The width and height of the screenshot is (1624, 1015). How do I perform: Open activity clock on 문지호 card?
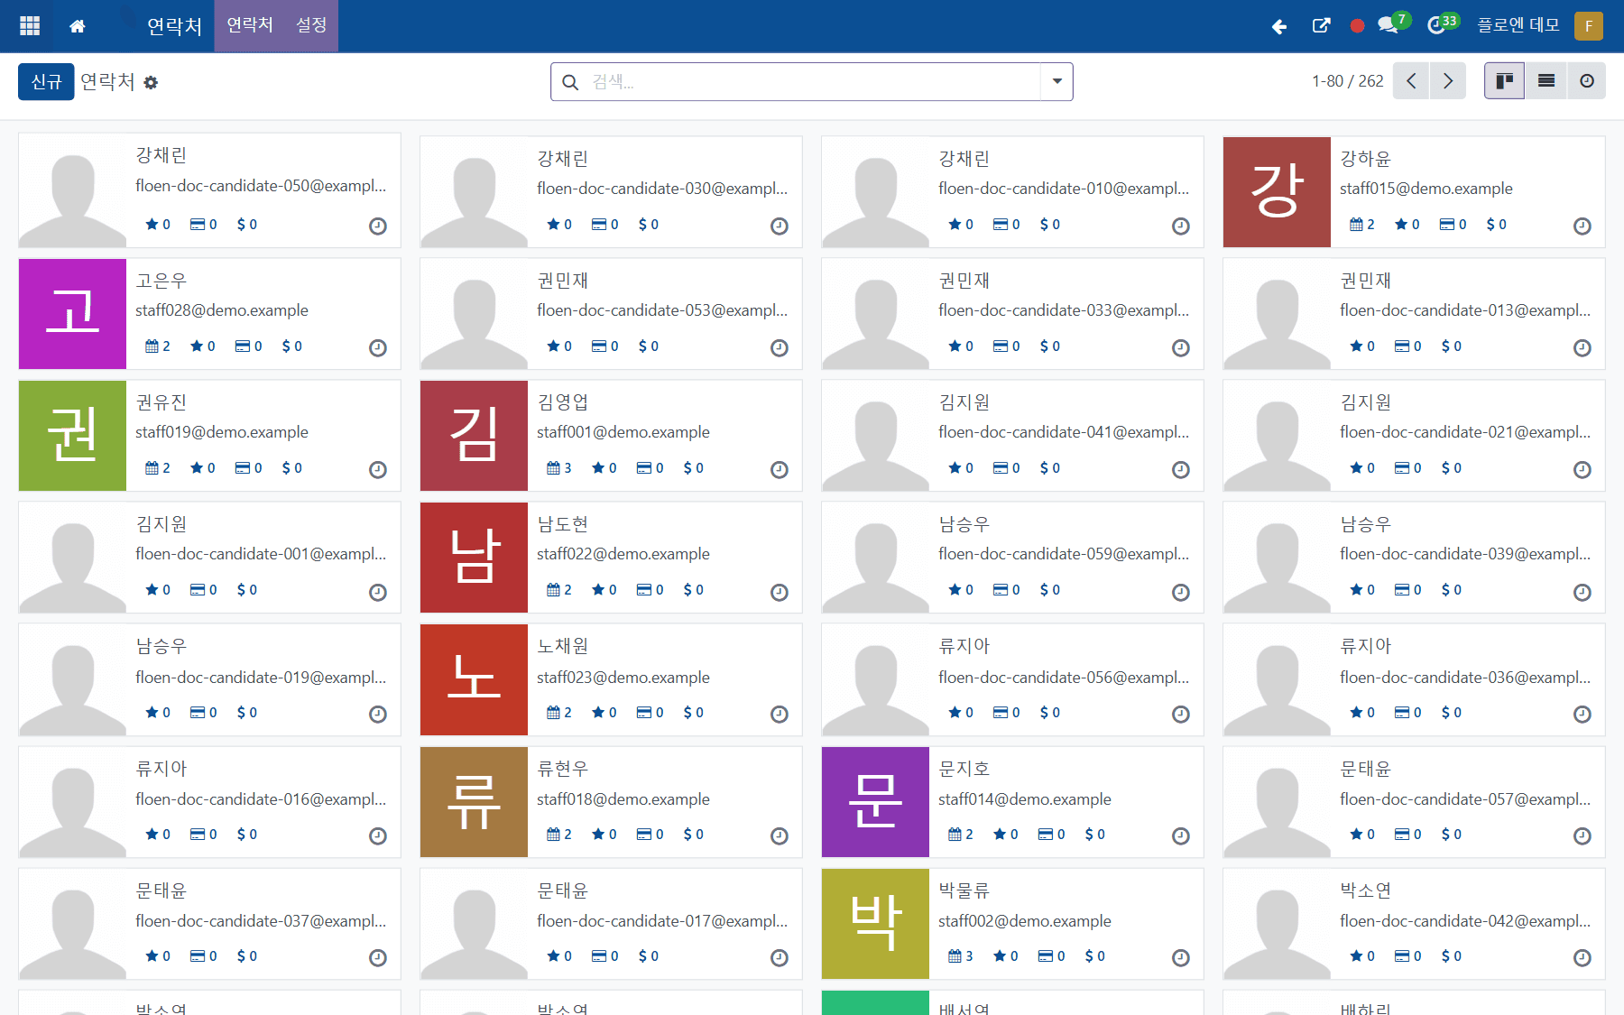click(1180, 835)
